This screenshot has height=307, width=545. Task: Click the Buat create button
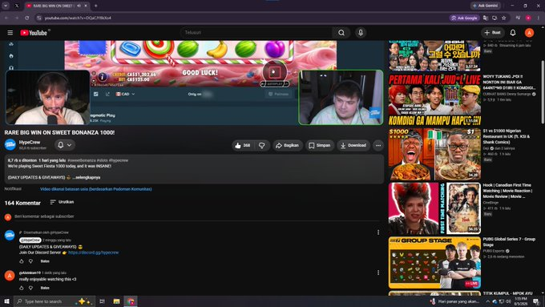(493, 33)
